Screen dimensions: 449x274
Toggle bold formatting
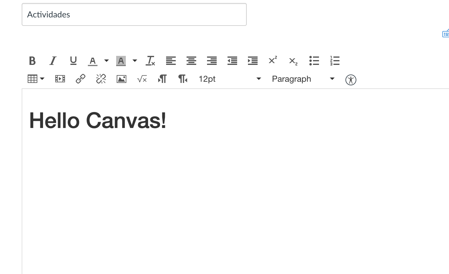[32, 61]
